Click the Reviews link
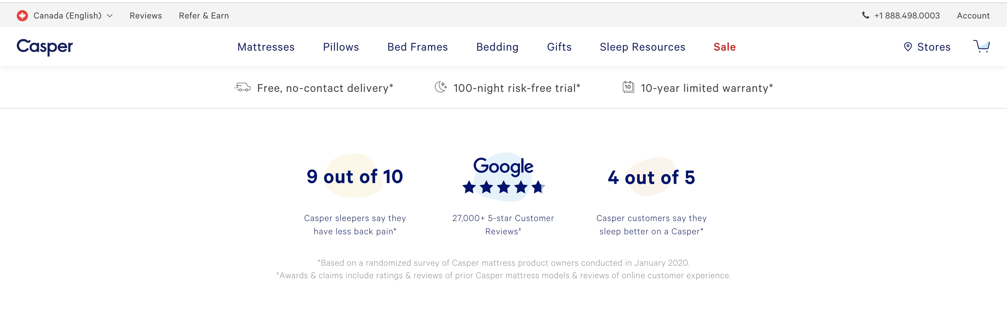The image size is (1007, 323). coord(145,15)
